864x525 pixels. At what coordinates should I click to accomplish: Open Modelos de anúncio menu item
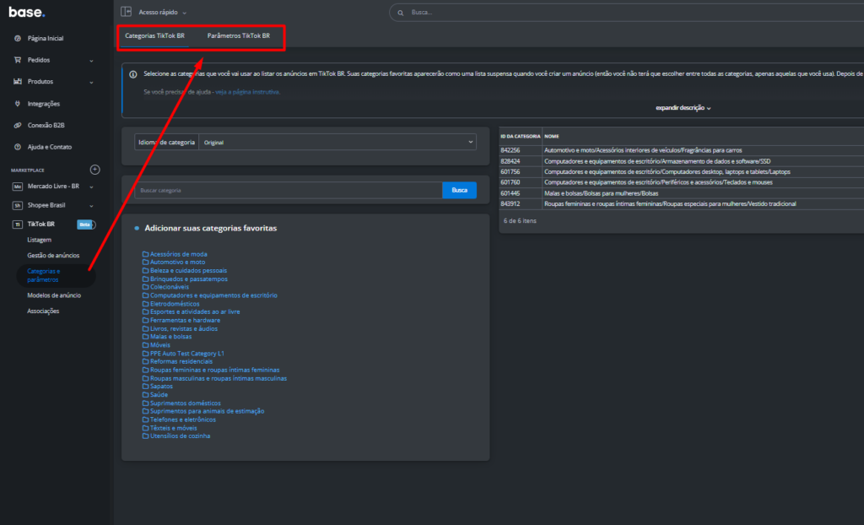pyautogui.click(x=54, y=295)
